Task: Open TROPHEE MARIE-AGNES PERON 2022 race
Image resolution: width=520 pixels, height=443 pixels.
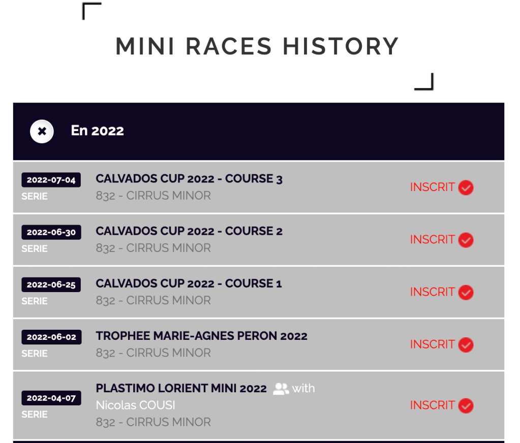Action: click(201, 336)
